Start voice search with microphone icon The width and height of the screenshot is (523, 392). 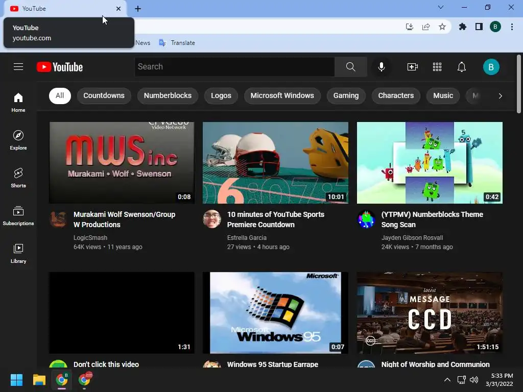coord(381,67)
